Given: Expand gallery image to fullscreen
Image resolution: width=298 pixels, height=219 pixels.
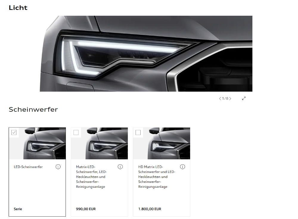Looking at the screenshot, I should click(244, 98).
